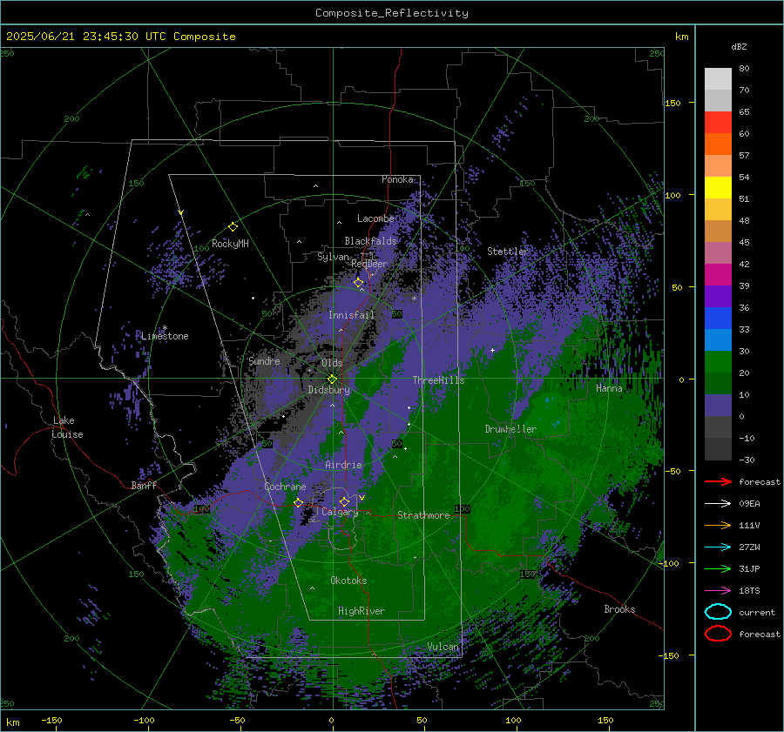
Task: Click the Sundre map label
Action: point(265,361)
